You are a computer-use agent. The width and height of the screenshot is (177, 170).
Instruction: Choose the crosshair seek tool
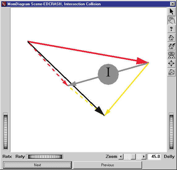click(171, 63)
